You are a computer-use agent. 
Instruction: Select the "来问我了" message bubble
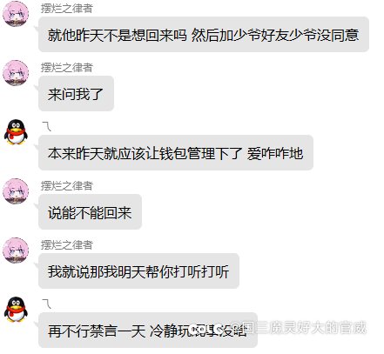(76, 94)
